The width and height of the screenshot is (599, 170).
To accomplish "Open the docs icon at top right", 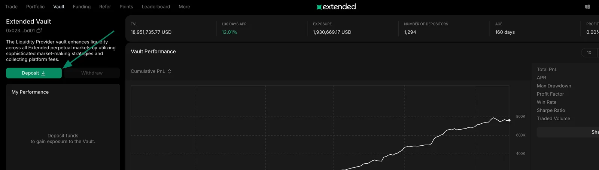I will pos(587,7).
